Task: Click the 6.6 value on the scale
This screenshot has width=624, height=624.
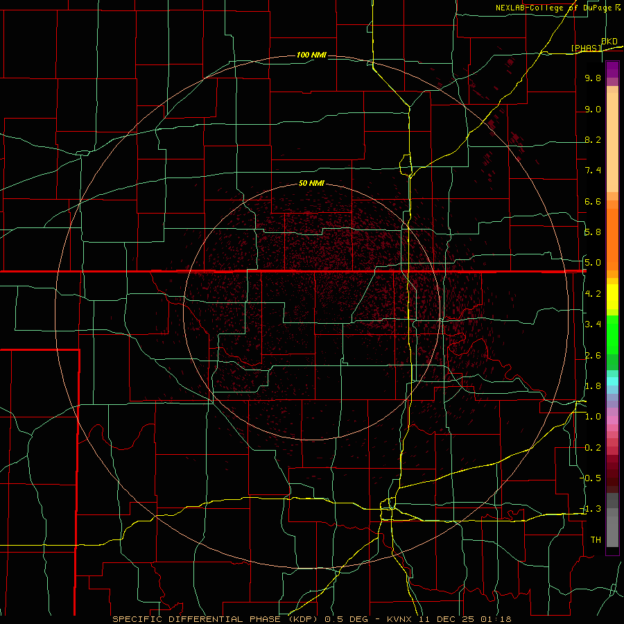Action: (593, 201)
